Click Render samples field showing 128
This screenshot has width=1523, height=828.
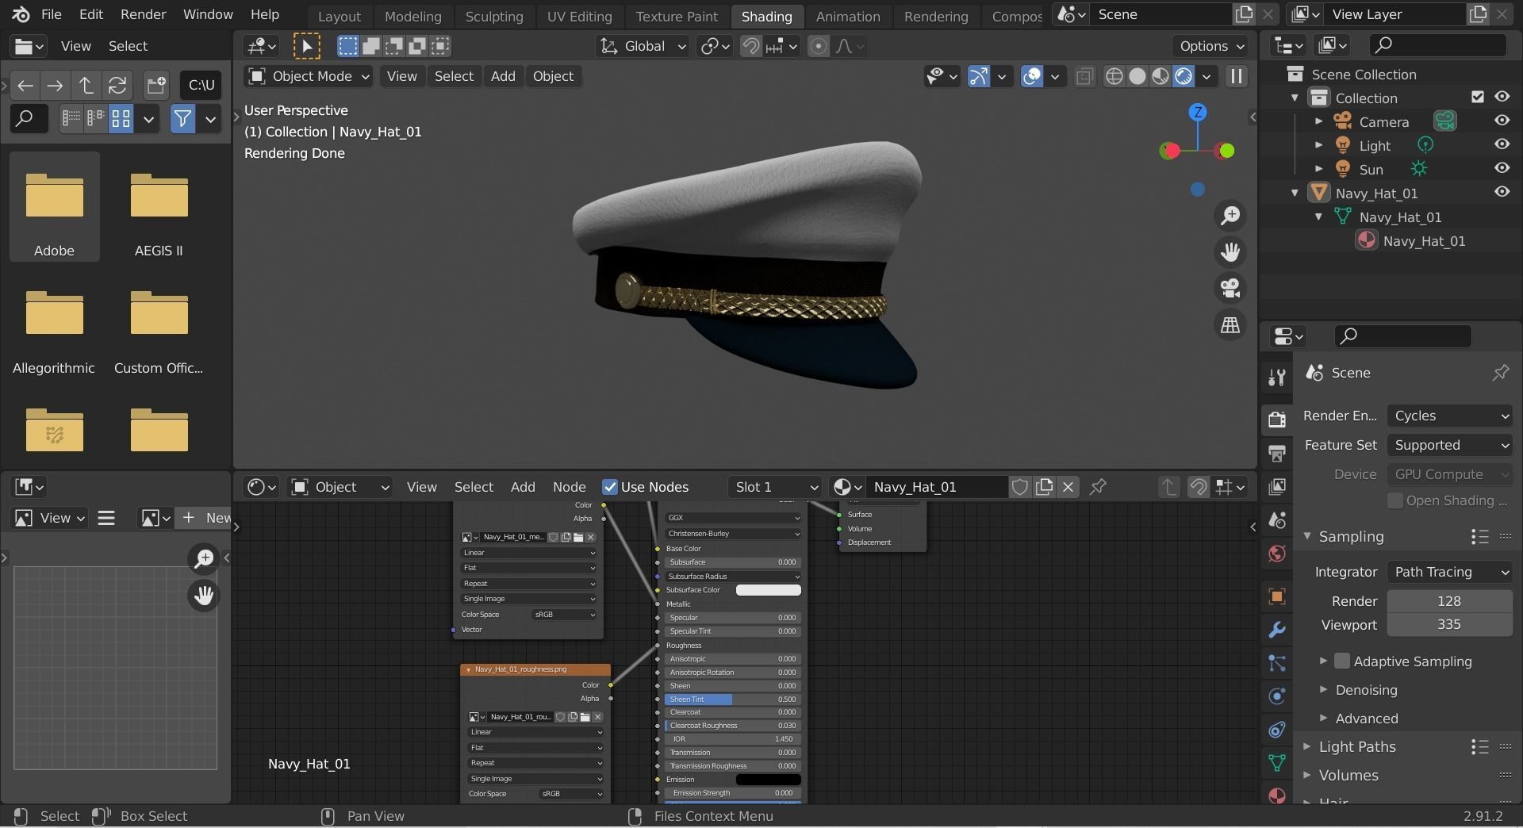click(x=1449, y=601)
